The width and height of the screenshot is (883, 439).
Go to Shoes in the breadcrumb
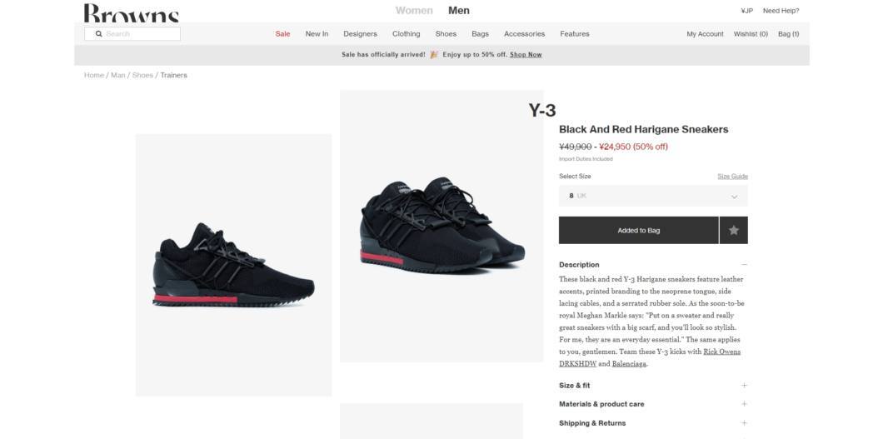pyautogui.click(x=142, y=75)
